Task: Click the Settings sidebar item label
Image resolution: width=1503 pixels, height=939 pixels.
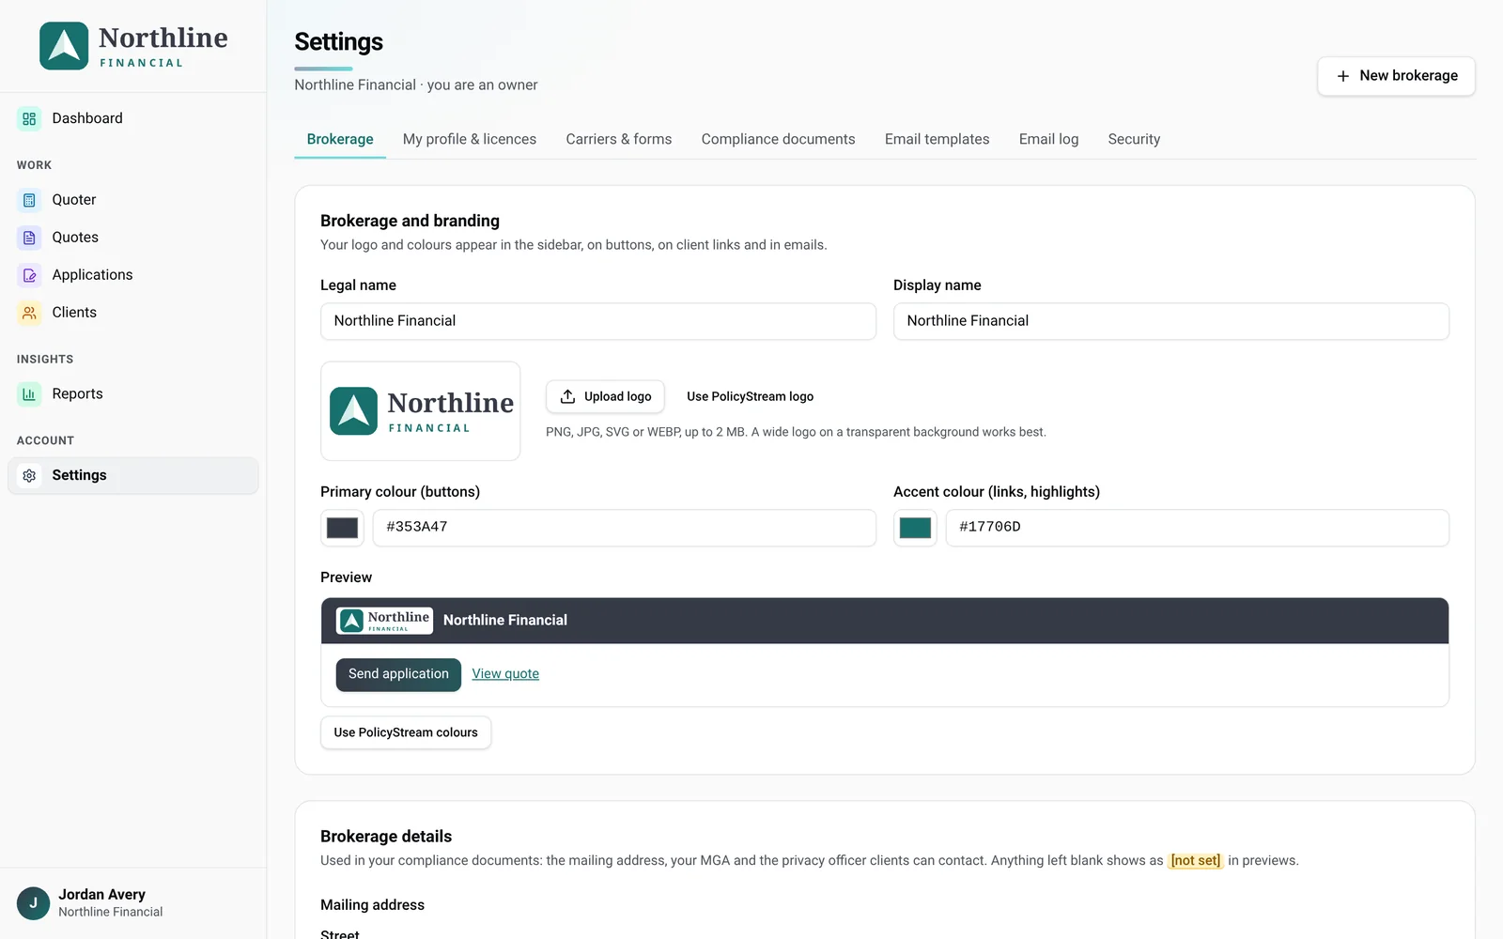Action: tap(79, 476)
